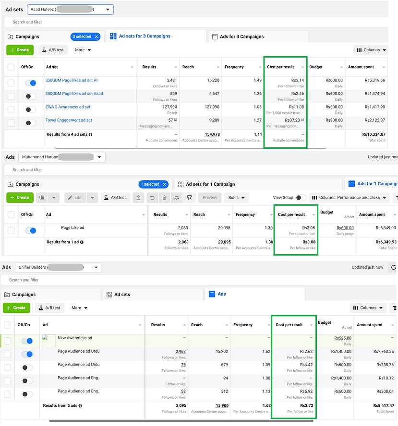Switch to Ads for 3 Campaigns tab
Viewport: 398px width, 426px height.
point(258,36)
